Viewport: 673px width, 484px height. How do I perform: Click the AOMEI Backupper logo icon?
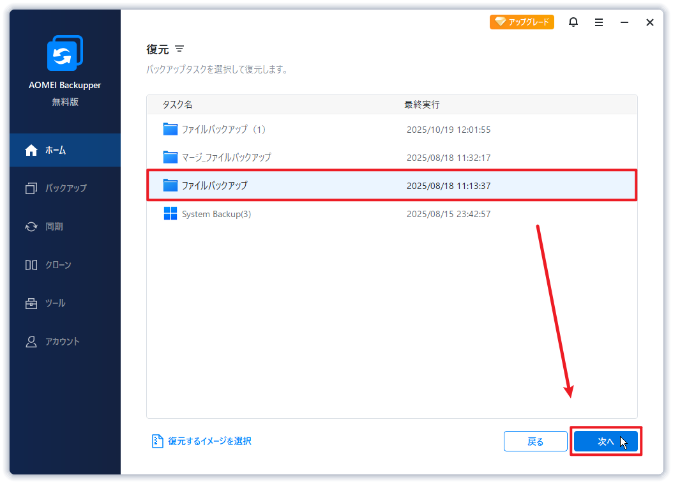pyautogui.click(x=65, y=54)
